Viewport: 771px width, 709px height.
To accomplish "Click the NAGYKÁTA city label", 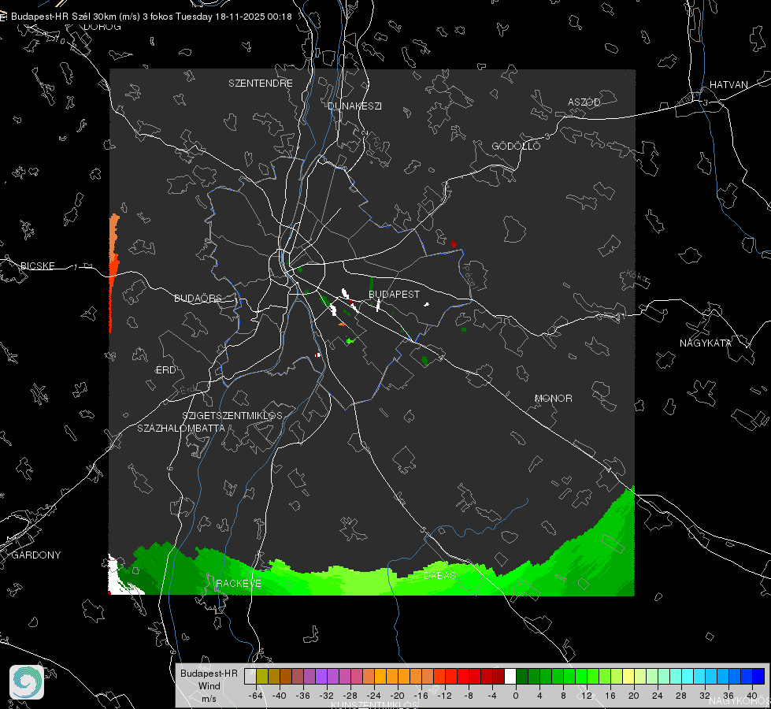I will (x=705, y=343).
